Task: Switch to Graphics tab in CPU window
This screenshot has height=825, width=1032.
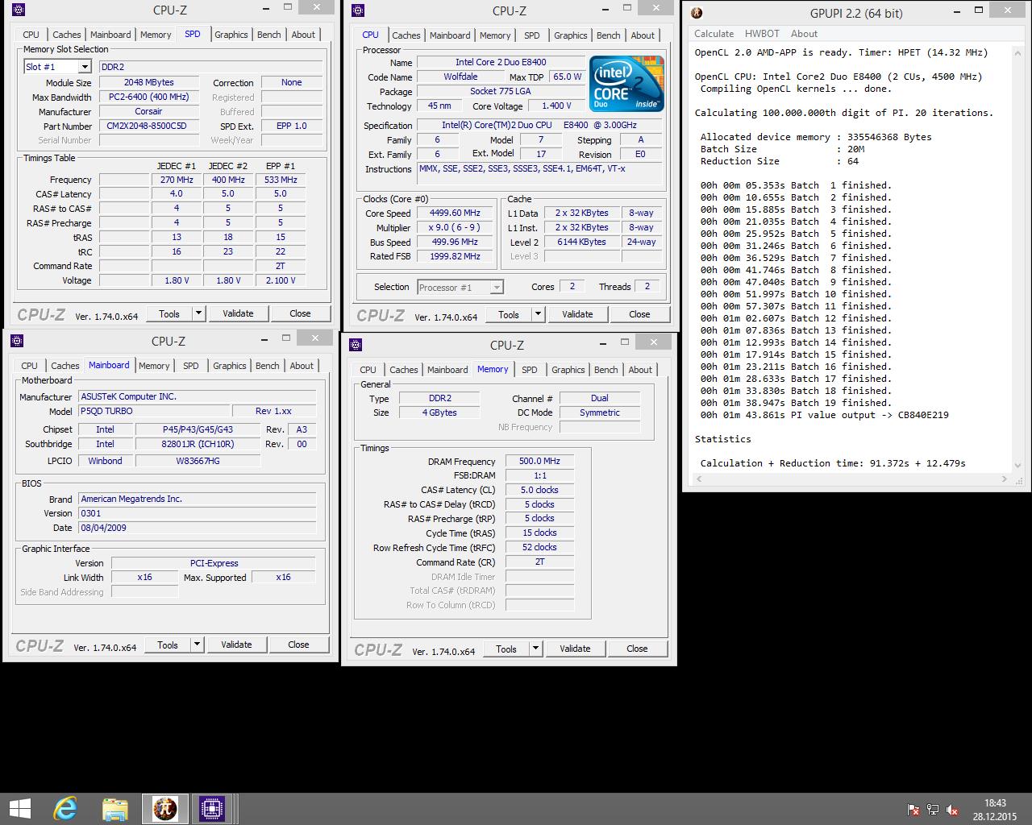Action: [x=570, y=35]
